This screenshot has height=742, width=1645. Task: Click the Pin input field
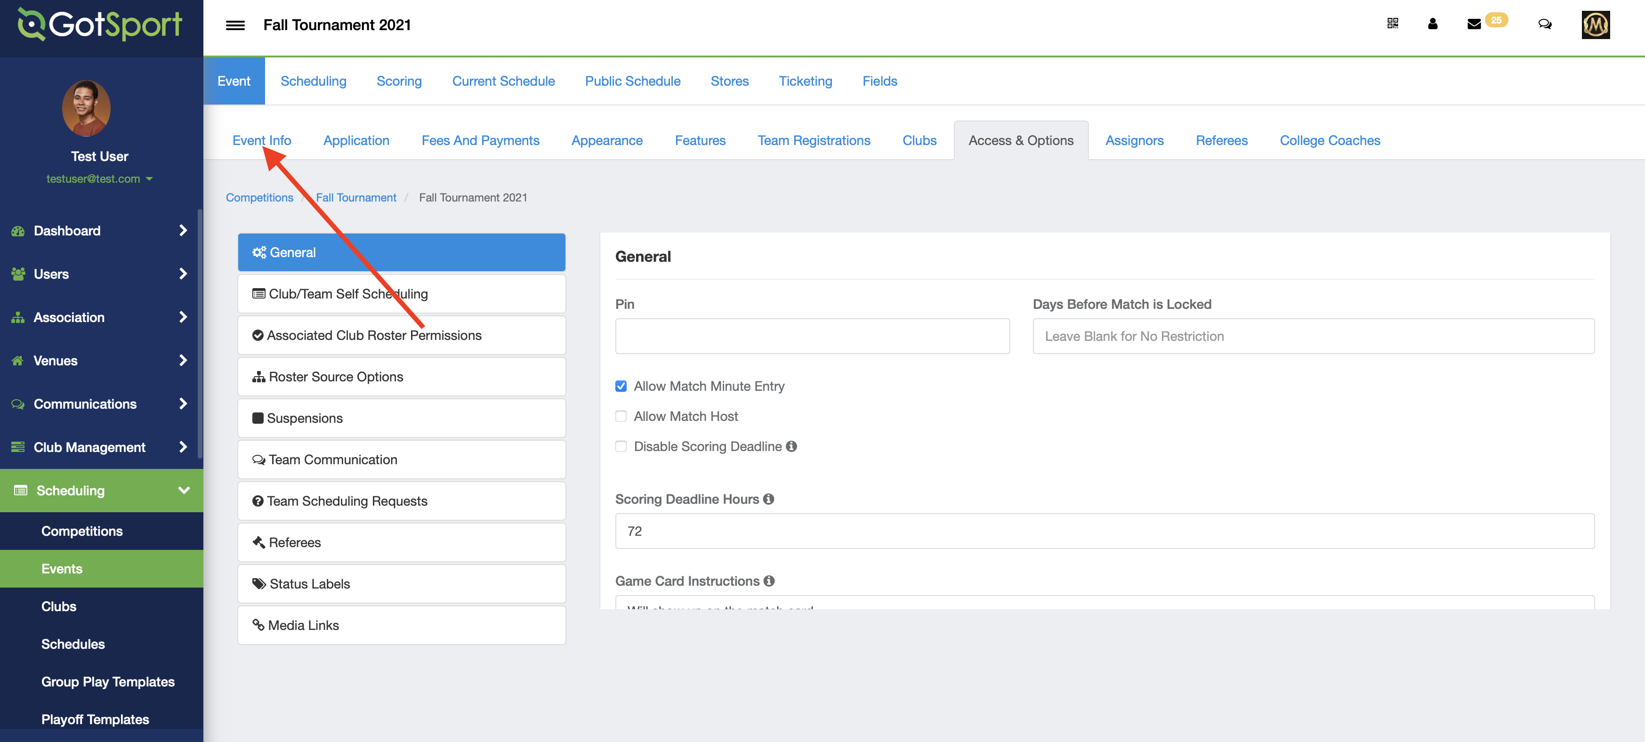pyautogui.click(x=812, y=336)
